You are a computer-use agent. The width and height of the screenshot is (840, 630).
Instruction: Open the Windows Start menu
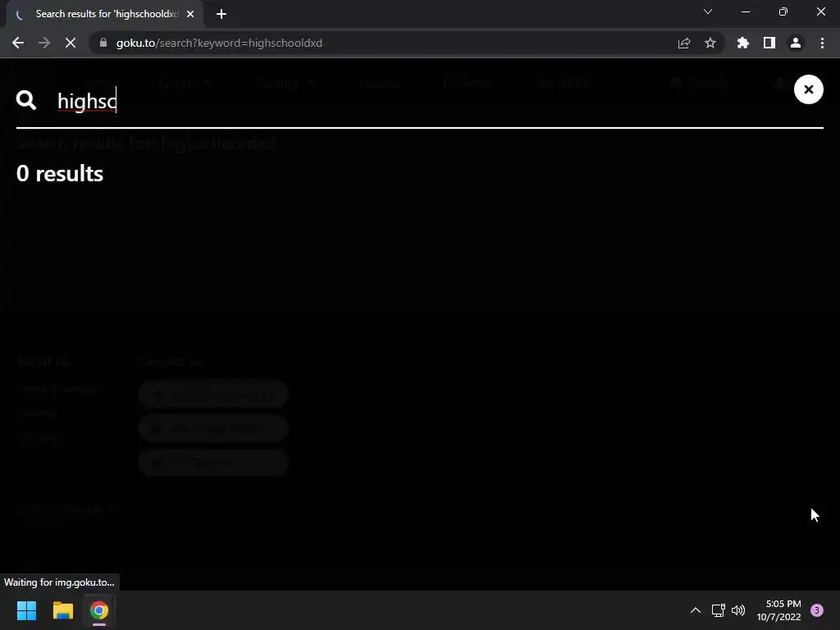pyautogui.click(x=26, y=610)
